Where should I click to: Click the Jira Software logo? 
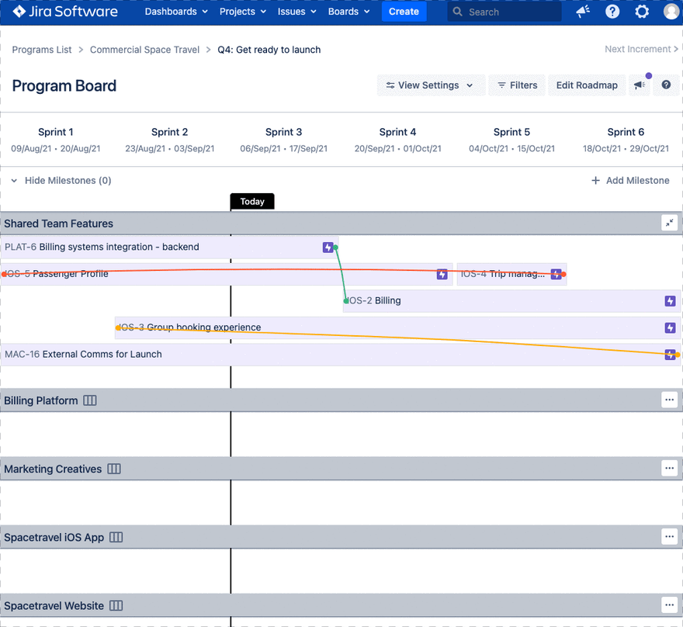click(x=65, y=12)
